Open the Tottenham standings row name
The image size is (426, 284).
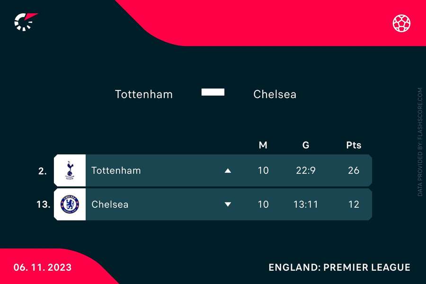116,170
